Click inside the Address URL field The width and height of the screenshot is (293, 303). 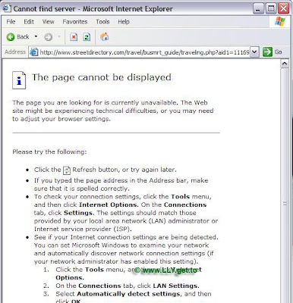click(x=144, y=52)
